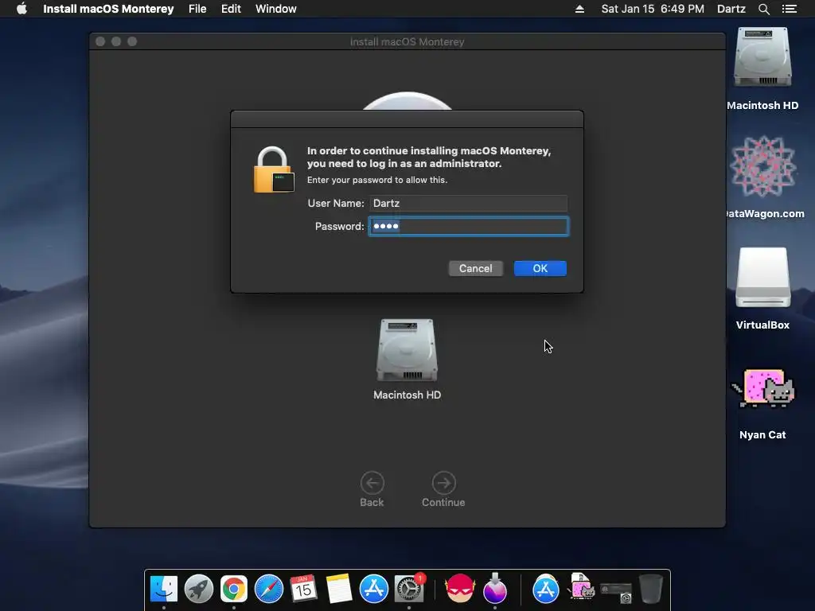Open the red masked Flash app in Dock
Image resolution: width=815 pixels, height=611 pixels.
tap(459, 590)
